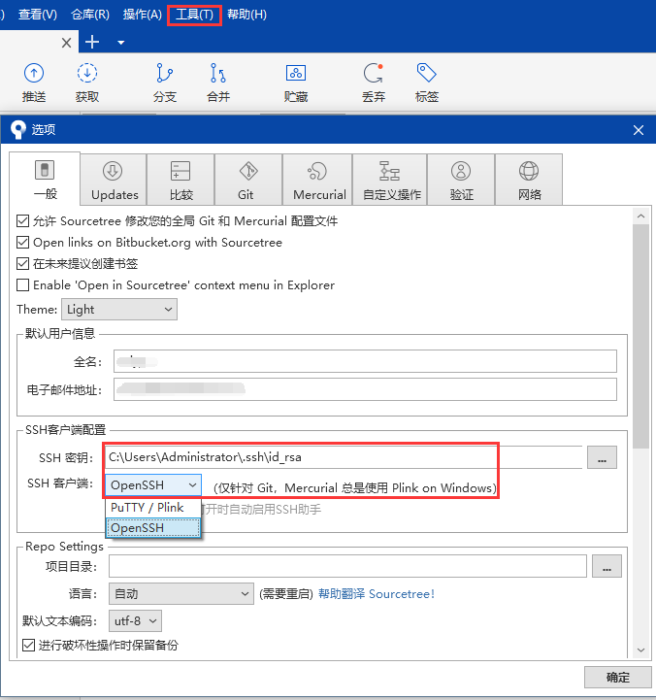Click the 推送 (Push) toolbar icon
656x700 pixels.
34,83
